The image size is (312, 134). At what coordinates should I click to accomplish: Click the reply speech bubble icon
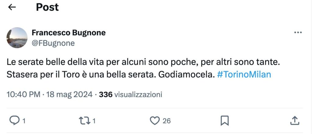click(14, 121)
